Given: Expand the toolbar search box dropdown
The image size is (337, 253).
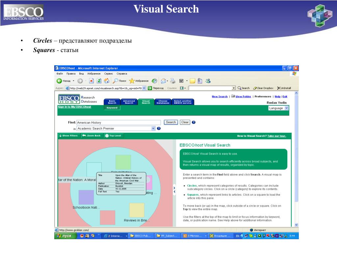Looking at the screenshot, I should tap(234, 88).
